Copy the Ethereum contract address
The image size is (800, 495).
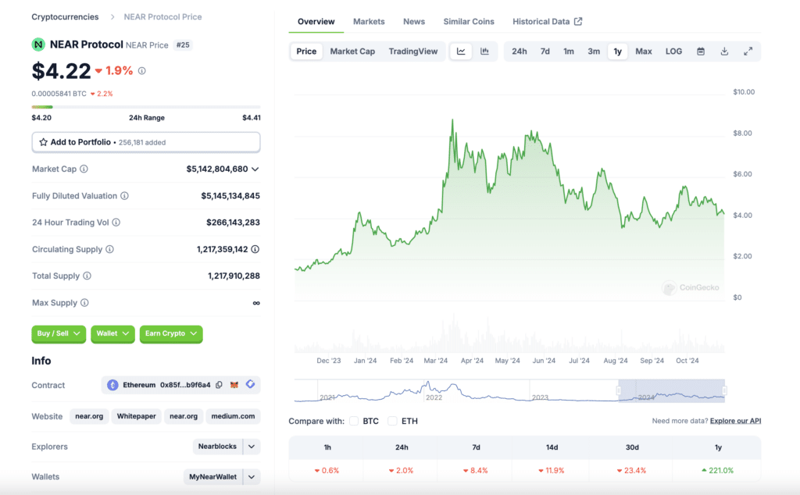[x=219, y=385]
